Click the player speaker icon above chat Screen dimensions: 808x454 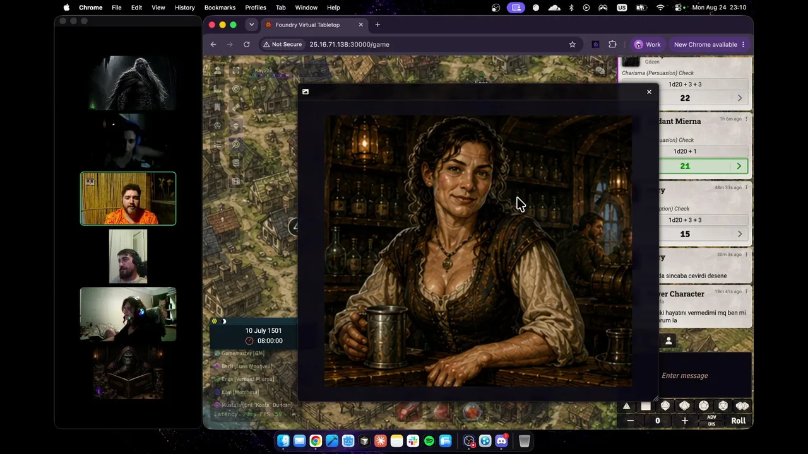(668, 341)
